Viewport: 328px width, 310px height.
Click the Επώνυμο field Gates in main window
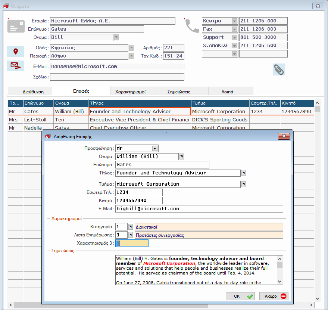point(97,29)
